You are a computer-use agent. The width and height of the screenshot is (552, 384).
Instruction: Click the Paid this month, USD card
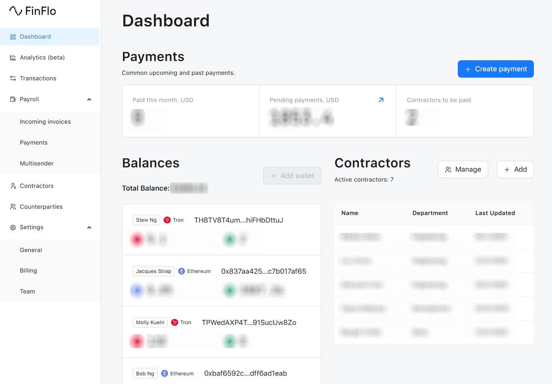190,111
